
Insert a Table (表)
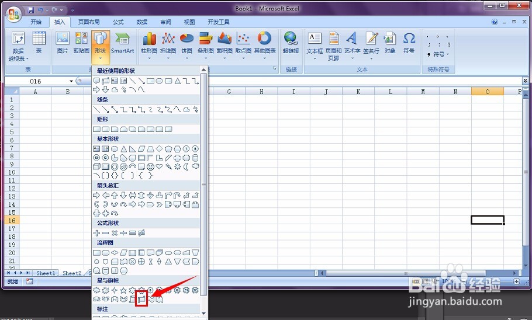[x=39, y=43]
